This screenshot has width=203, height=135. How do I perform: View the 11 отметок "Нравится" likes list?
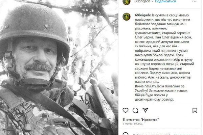[141, 119]
